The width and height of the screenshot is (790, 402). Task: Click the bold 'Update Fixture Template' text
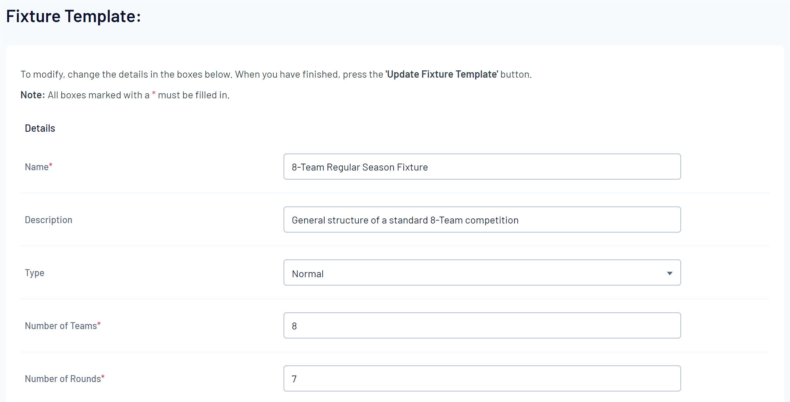tap(442, 74)
